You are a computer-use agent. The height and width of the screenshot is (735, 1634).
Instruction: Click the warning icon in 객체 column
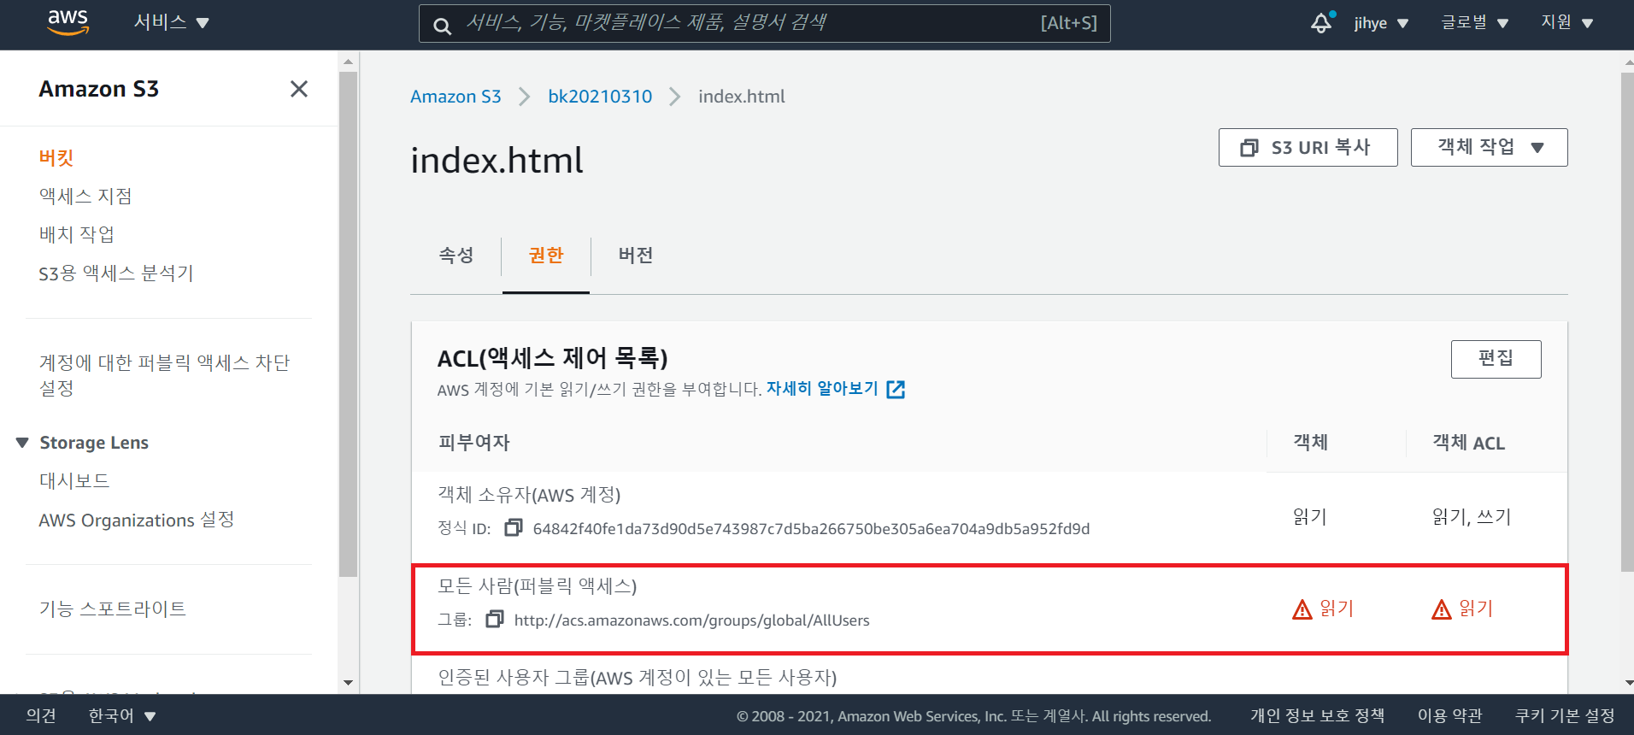pos(1302,609)
